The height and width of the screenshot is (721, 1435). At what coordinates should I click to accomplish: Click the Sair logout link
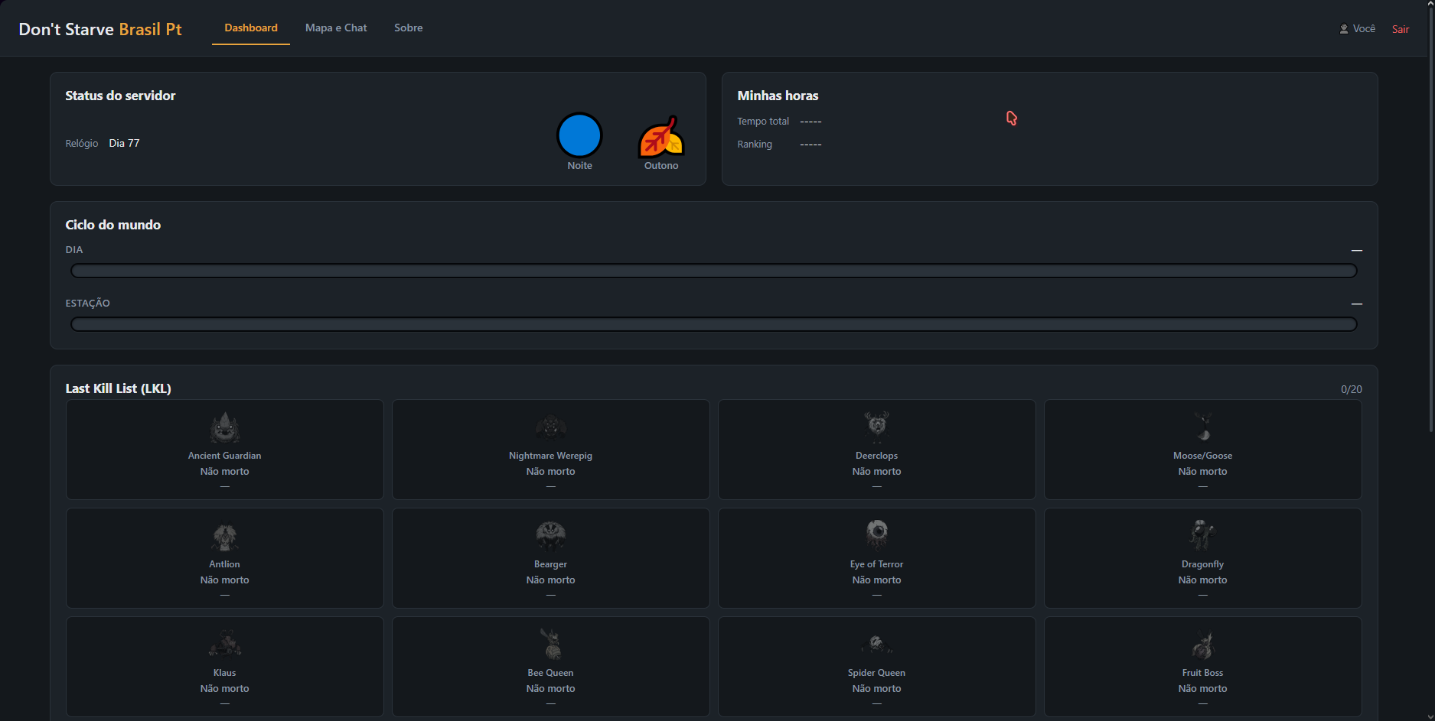[x=1401, y=29]
